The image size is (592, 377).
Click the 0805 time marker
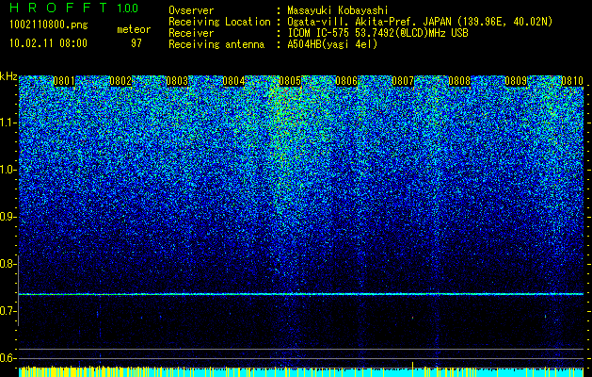click(x=290, y=81)
